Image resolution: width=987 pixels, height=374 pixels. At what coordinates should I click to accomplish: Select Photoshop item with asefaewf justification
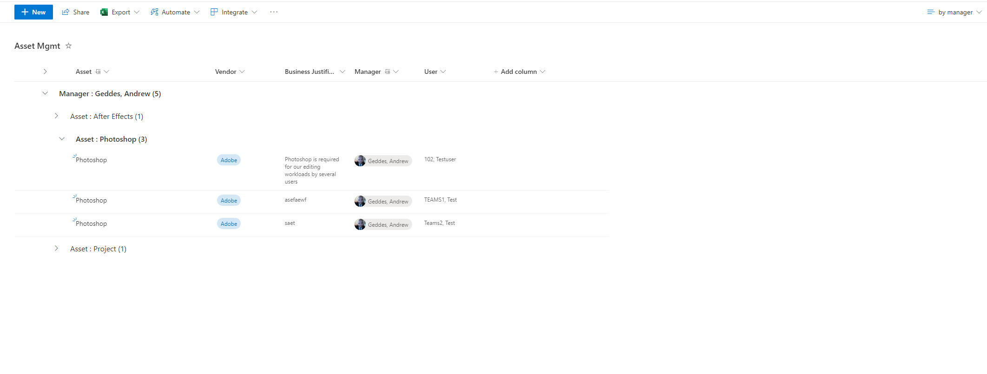(91, 200)
